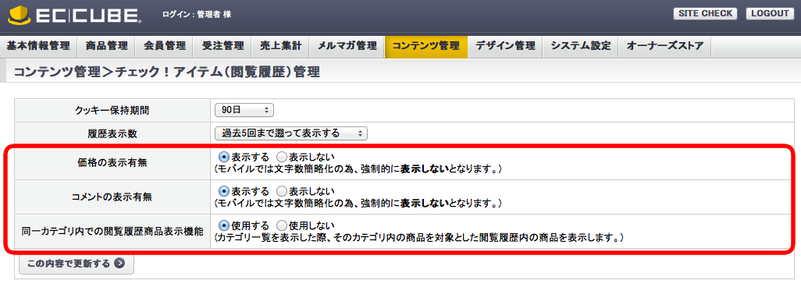Select 表示する for コメントの表示有無
Image resolution: width=801 pixels, height=291 pixels.
tap(223, 191)
